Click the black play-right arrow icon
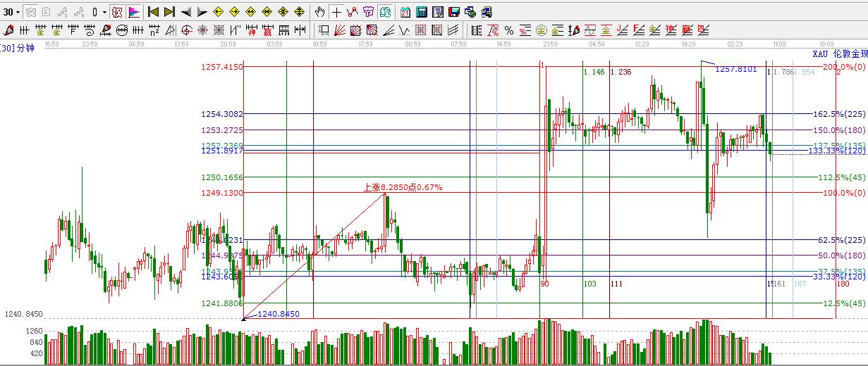Image resolution: width=868 pixels, height=366 pixels. 202,12
